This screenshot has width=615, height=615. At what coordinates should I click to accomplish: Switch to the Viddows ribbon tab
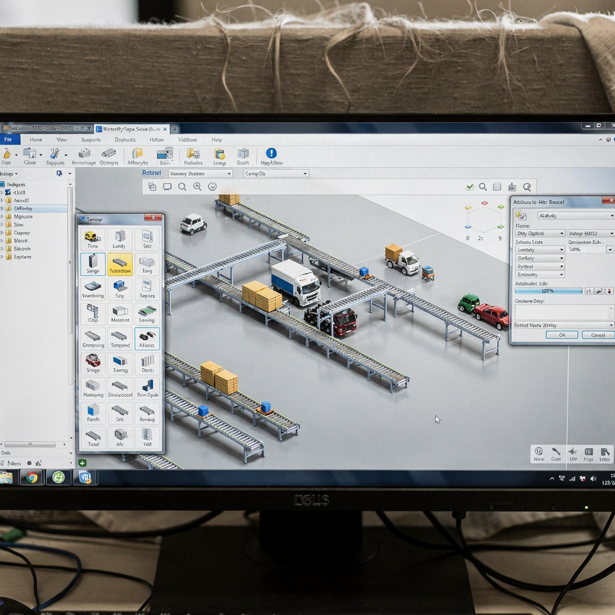pos(188,139)
